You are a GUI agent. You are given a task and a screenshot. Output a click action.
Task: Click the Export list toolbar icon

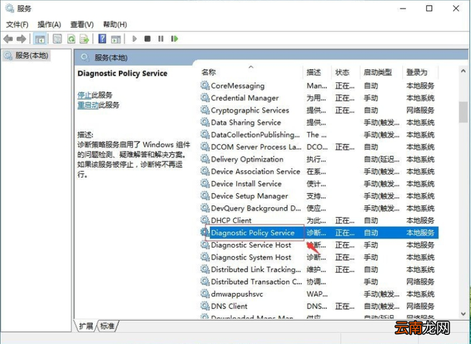(85, 39)
